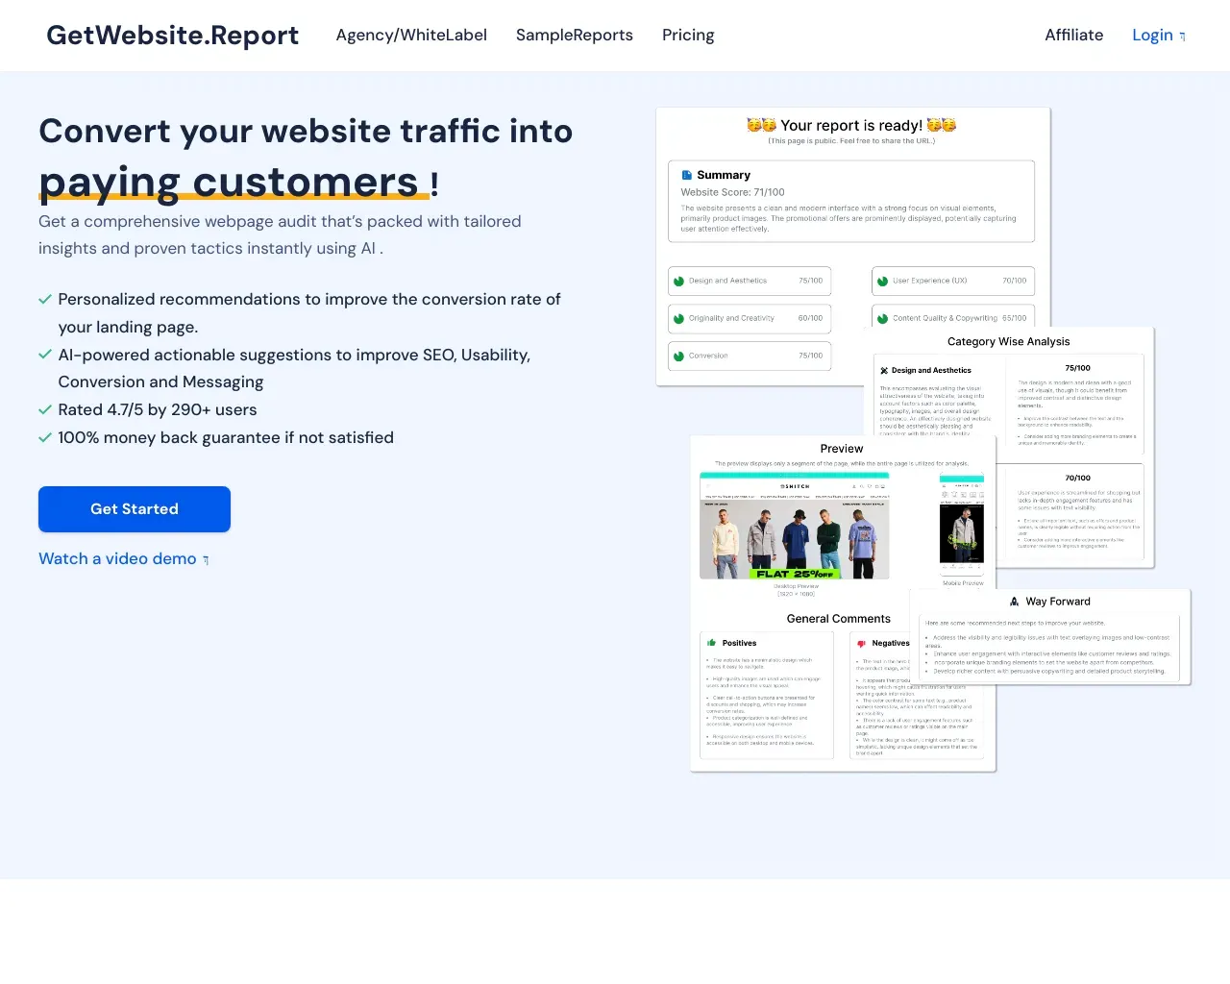Click the Login link
The height and width of the screenshot is (984, 1230).
coord(1159,36)
